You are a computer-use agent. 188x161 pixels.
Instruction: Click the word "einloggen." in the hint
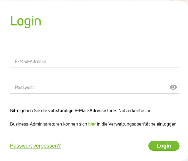[166, 124]
